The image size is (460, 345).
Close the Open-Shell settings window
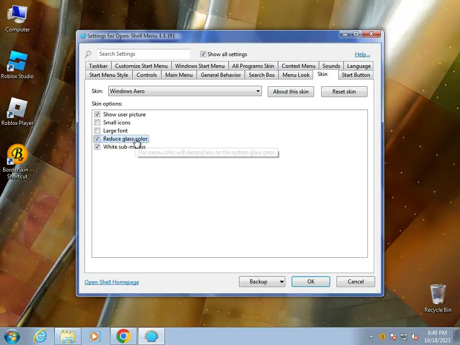point(371,34)
